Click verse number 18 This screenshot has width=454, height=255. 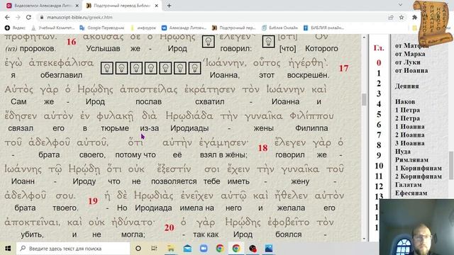point(262,148)
